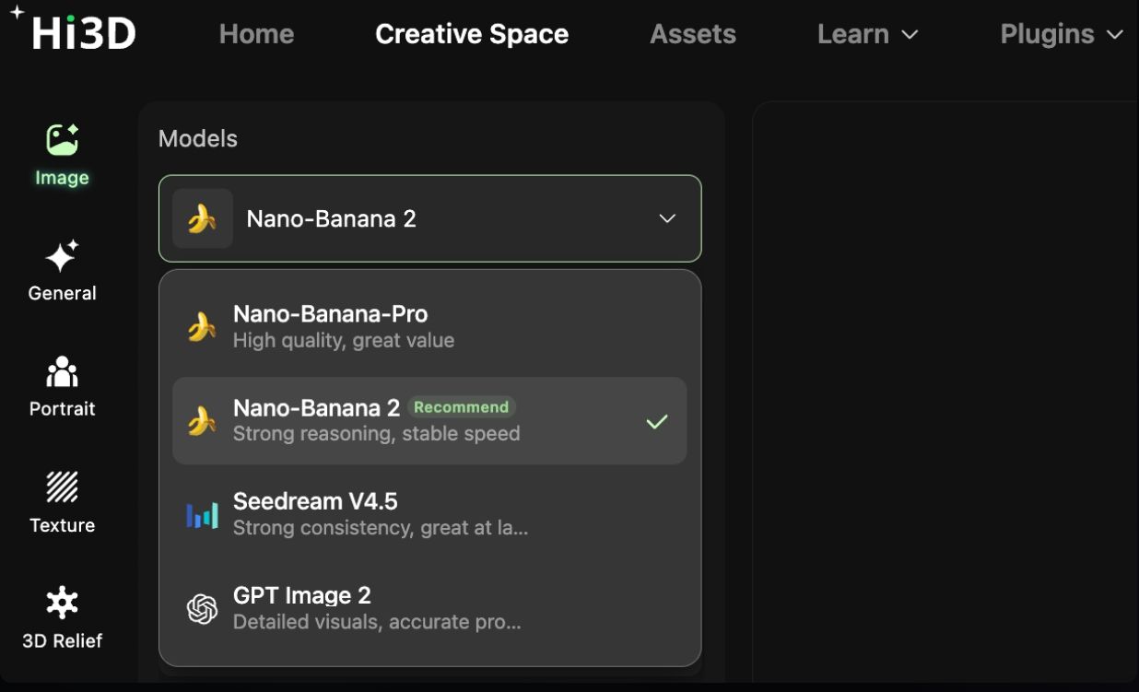Switch to the Assets tab
Viewport: 1139px width, 692px height.
693,34
